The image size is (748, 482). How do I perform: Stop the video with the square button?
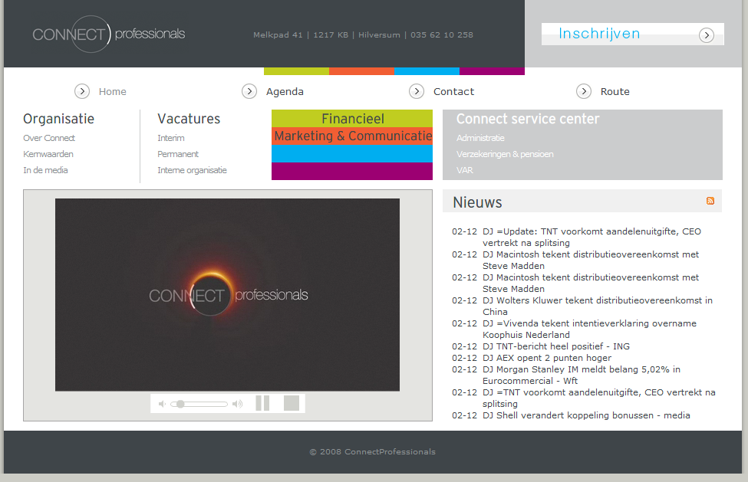[x=292, y=403]
